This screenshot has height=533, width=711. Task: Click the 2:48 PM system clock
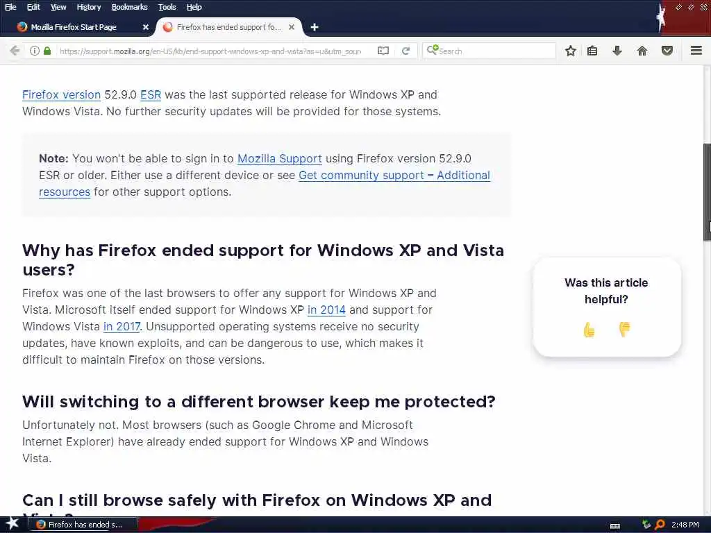pos(685,525)
